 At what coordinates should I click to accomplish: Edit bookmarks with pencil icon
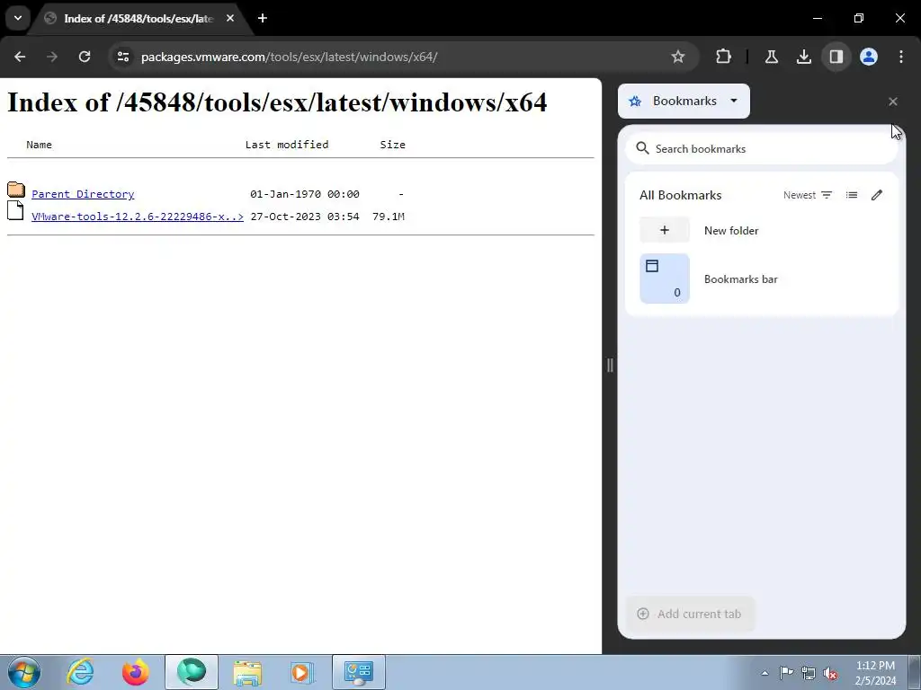(x=877, y=195)
